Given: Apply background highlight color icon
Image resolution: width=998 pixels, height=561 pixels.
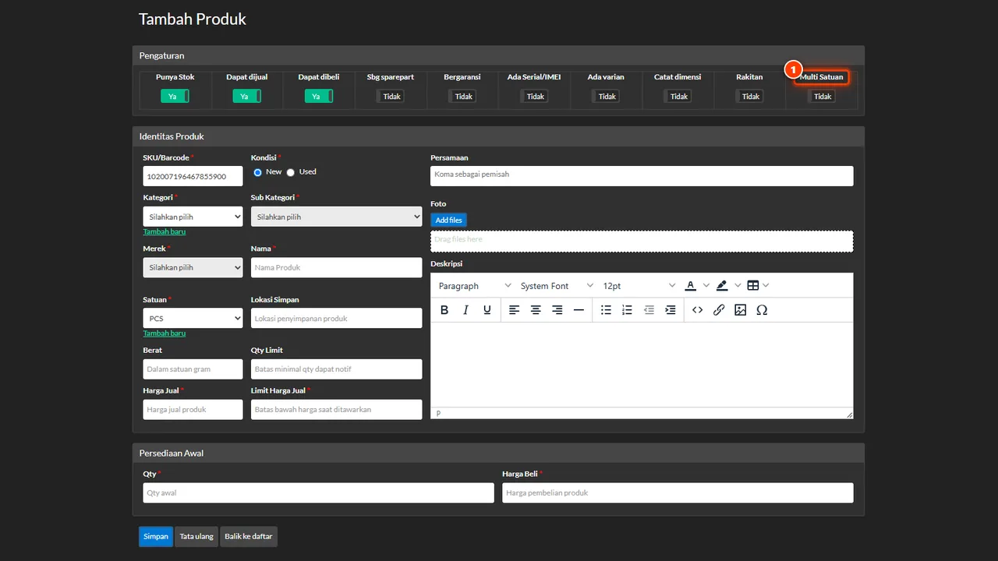Looking at the screenshot, I should point(722,286).
